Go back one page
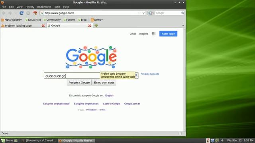 4,13
